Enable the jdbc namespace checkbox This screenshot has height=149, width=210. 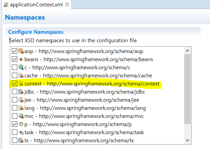[x=15, y=92]
